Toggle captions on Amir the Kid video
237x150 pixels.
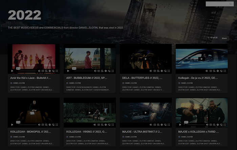(43, 71)
